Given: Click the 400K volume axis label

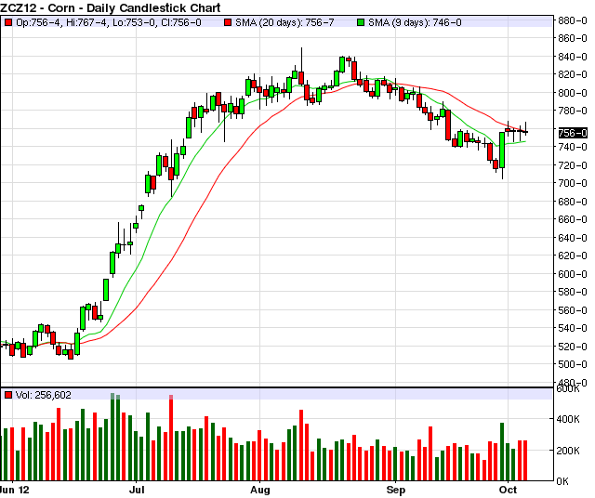Looking at the screenshot, I should click(x=568, y=419).
